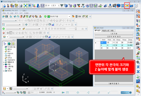Click the Xmin cell in the first table row
This screenshot has height=96, width=141.
click(103, 43)
